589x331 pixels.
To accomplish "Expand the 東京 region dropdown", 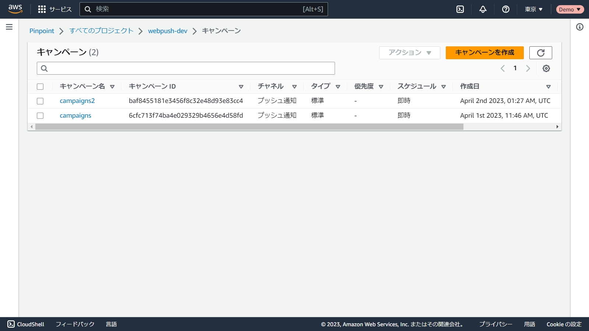I will pos(533,9).
